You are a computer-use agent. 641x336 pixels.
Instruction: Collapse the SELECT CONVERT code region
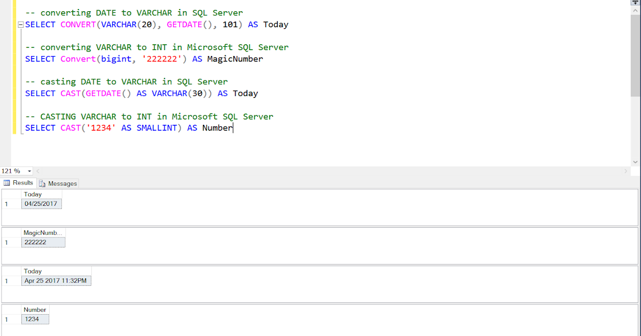pos(20,24)
